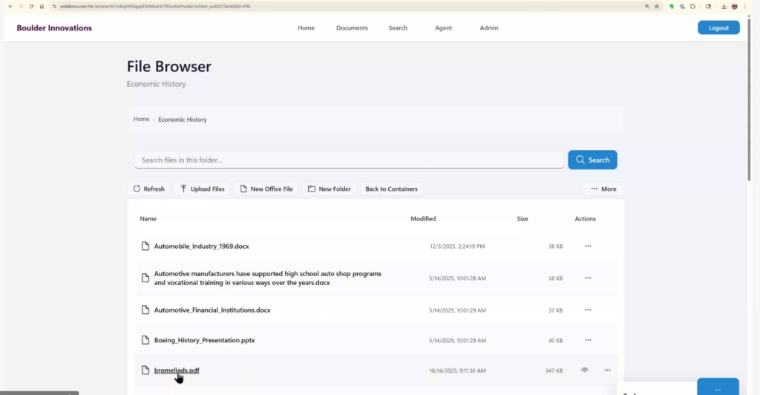
Task: Click the file icon beside Automotive_Financial_Institutions.docx
Action: [x=146, y=310]
